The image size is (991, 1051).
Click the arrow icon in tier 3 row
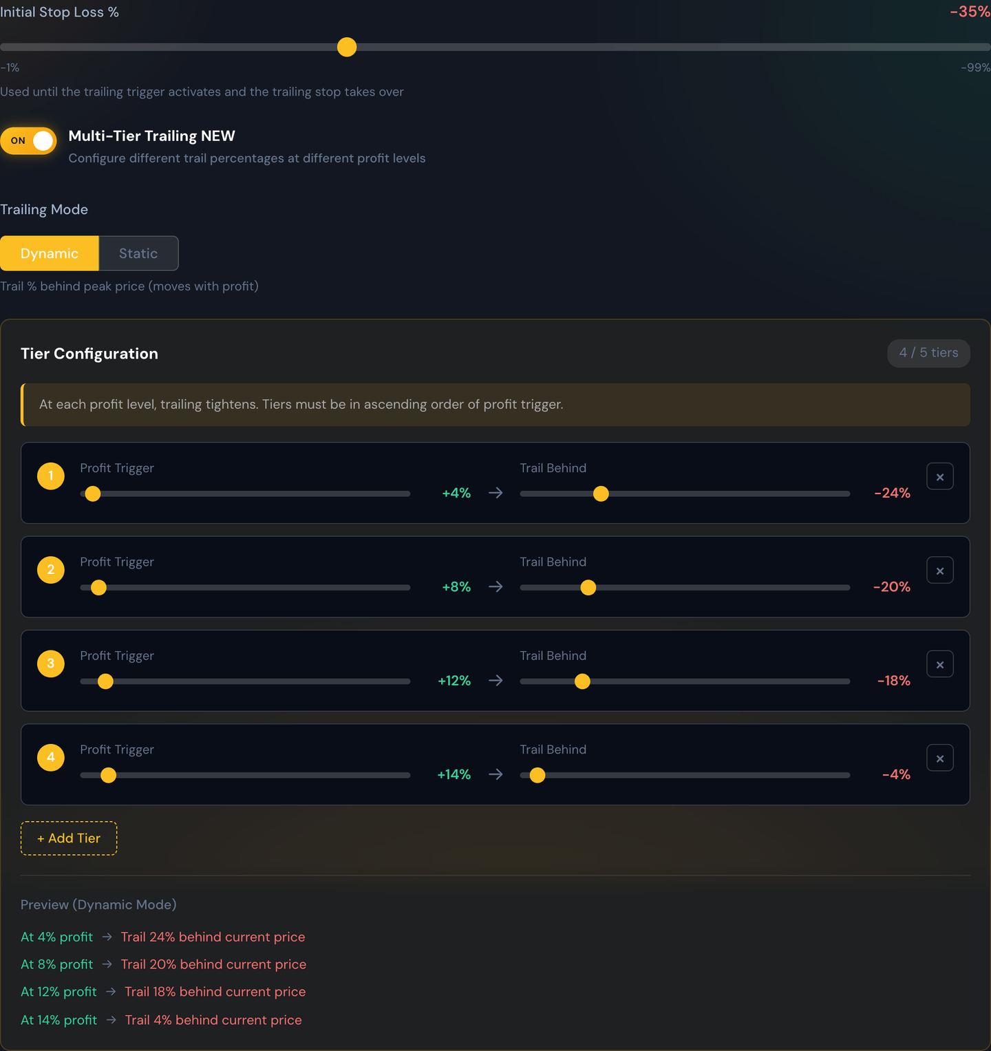click(495, 681)
